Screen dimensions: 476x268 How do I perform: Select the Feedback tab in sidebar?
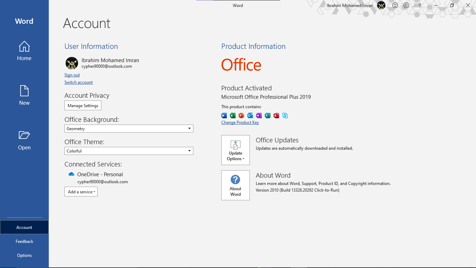tap(24, 241)
